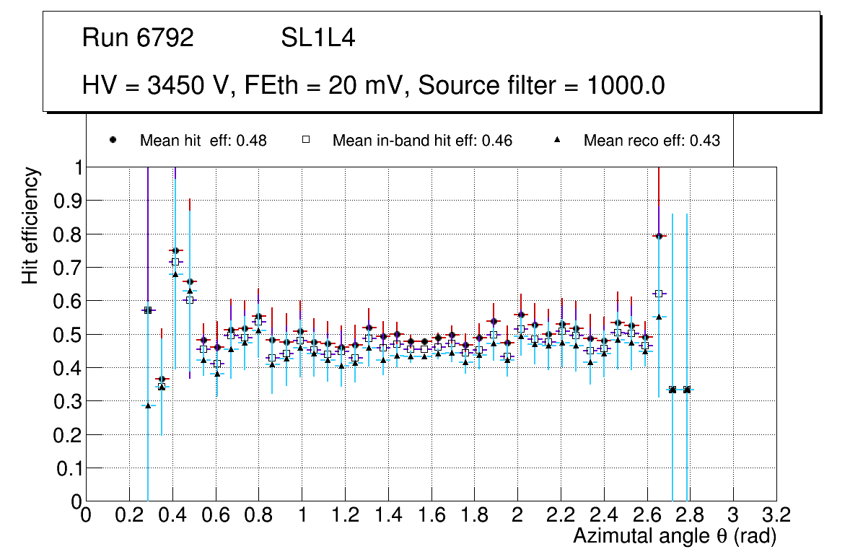Select the open square point at 0.62 near 2.65 rad
The height and width of the screenshot is (557, 863).
click(658, 294)
